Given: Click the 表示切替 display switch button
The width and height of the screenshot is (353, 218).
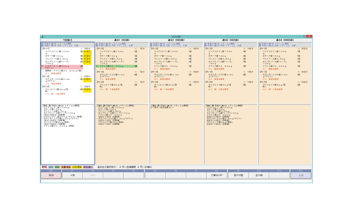Looking at the screenshot, I should click(x=238, y=175).
